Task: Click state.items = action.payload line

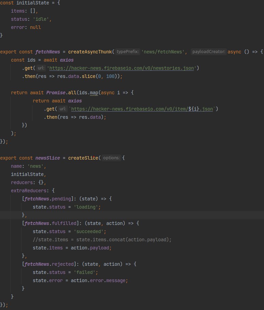Action: point(72,248)
